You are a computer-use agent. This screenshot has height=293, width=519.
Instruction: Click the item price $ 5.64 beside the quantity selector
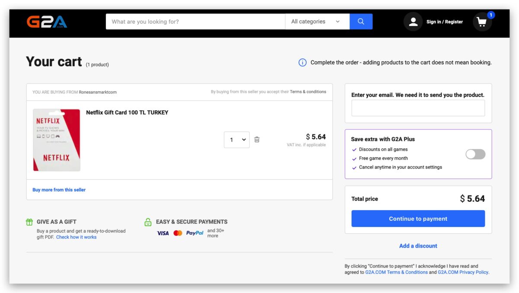click(316, 137)
